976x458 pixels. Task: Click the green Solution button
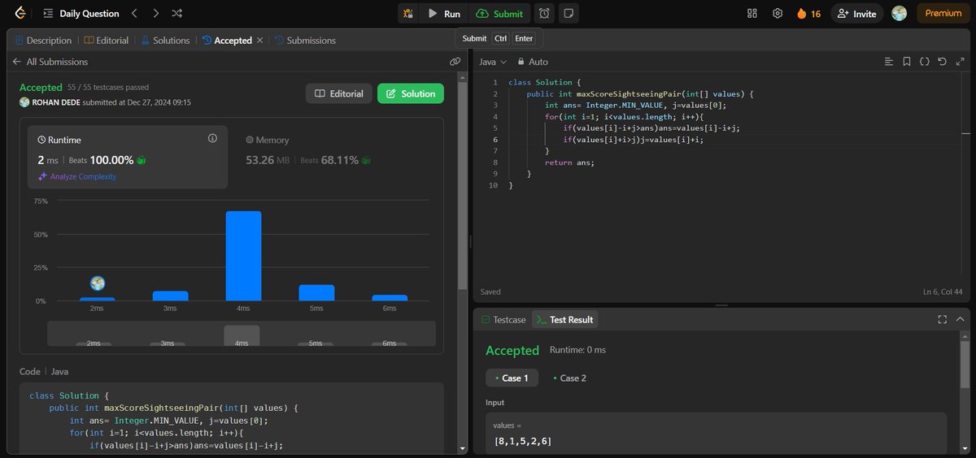coord(411,93)
